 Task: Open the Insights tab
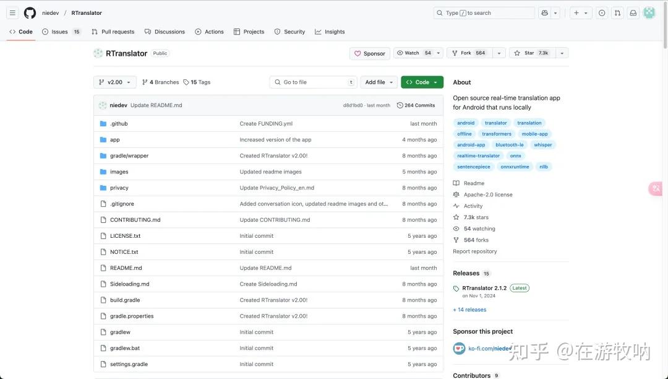(x=330, y=32)
